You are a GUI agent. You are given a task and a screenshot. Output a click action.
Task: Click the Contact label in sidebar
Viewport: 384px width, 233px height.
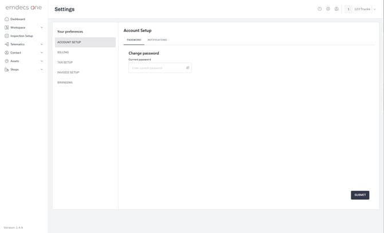(x=15, y=53)
